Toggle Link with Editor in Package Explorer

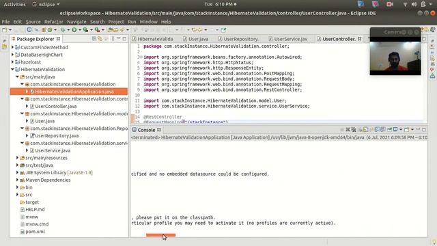point(100,39)
